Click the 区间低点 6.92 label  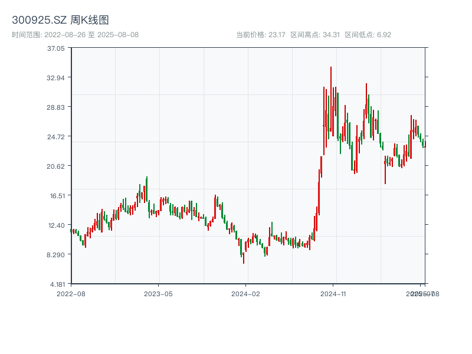(368, 35)
